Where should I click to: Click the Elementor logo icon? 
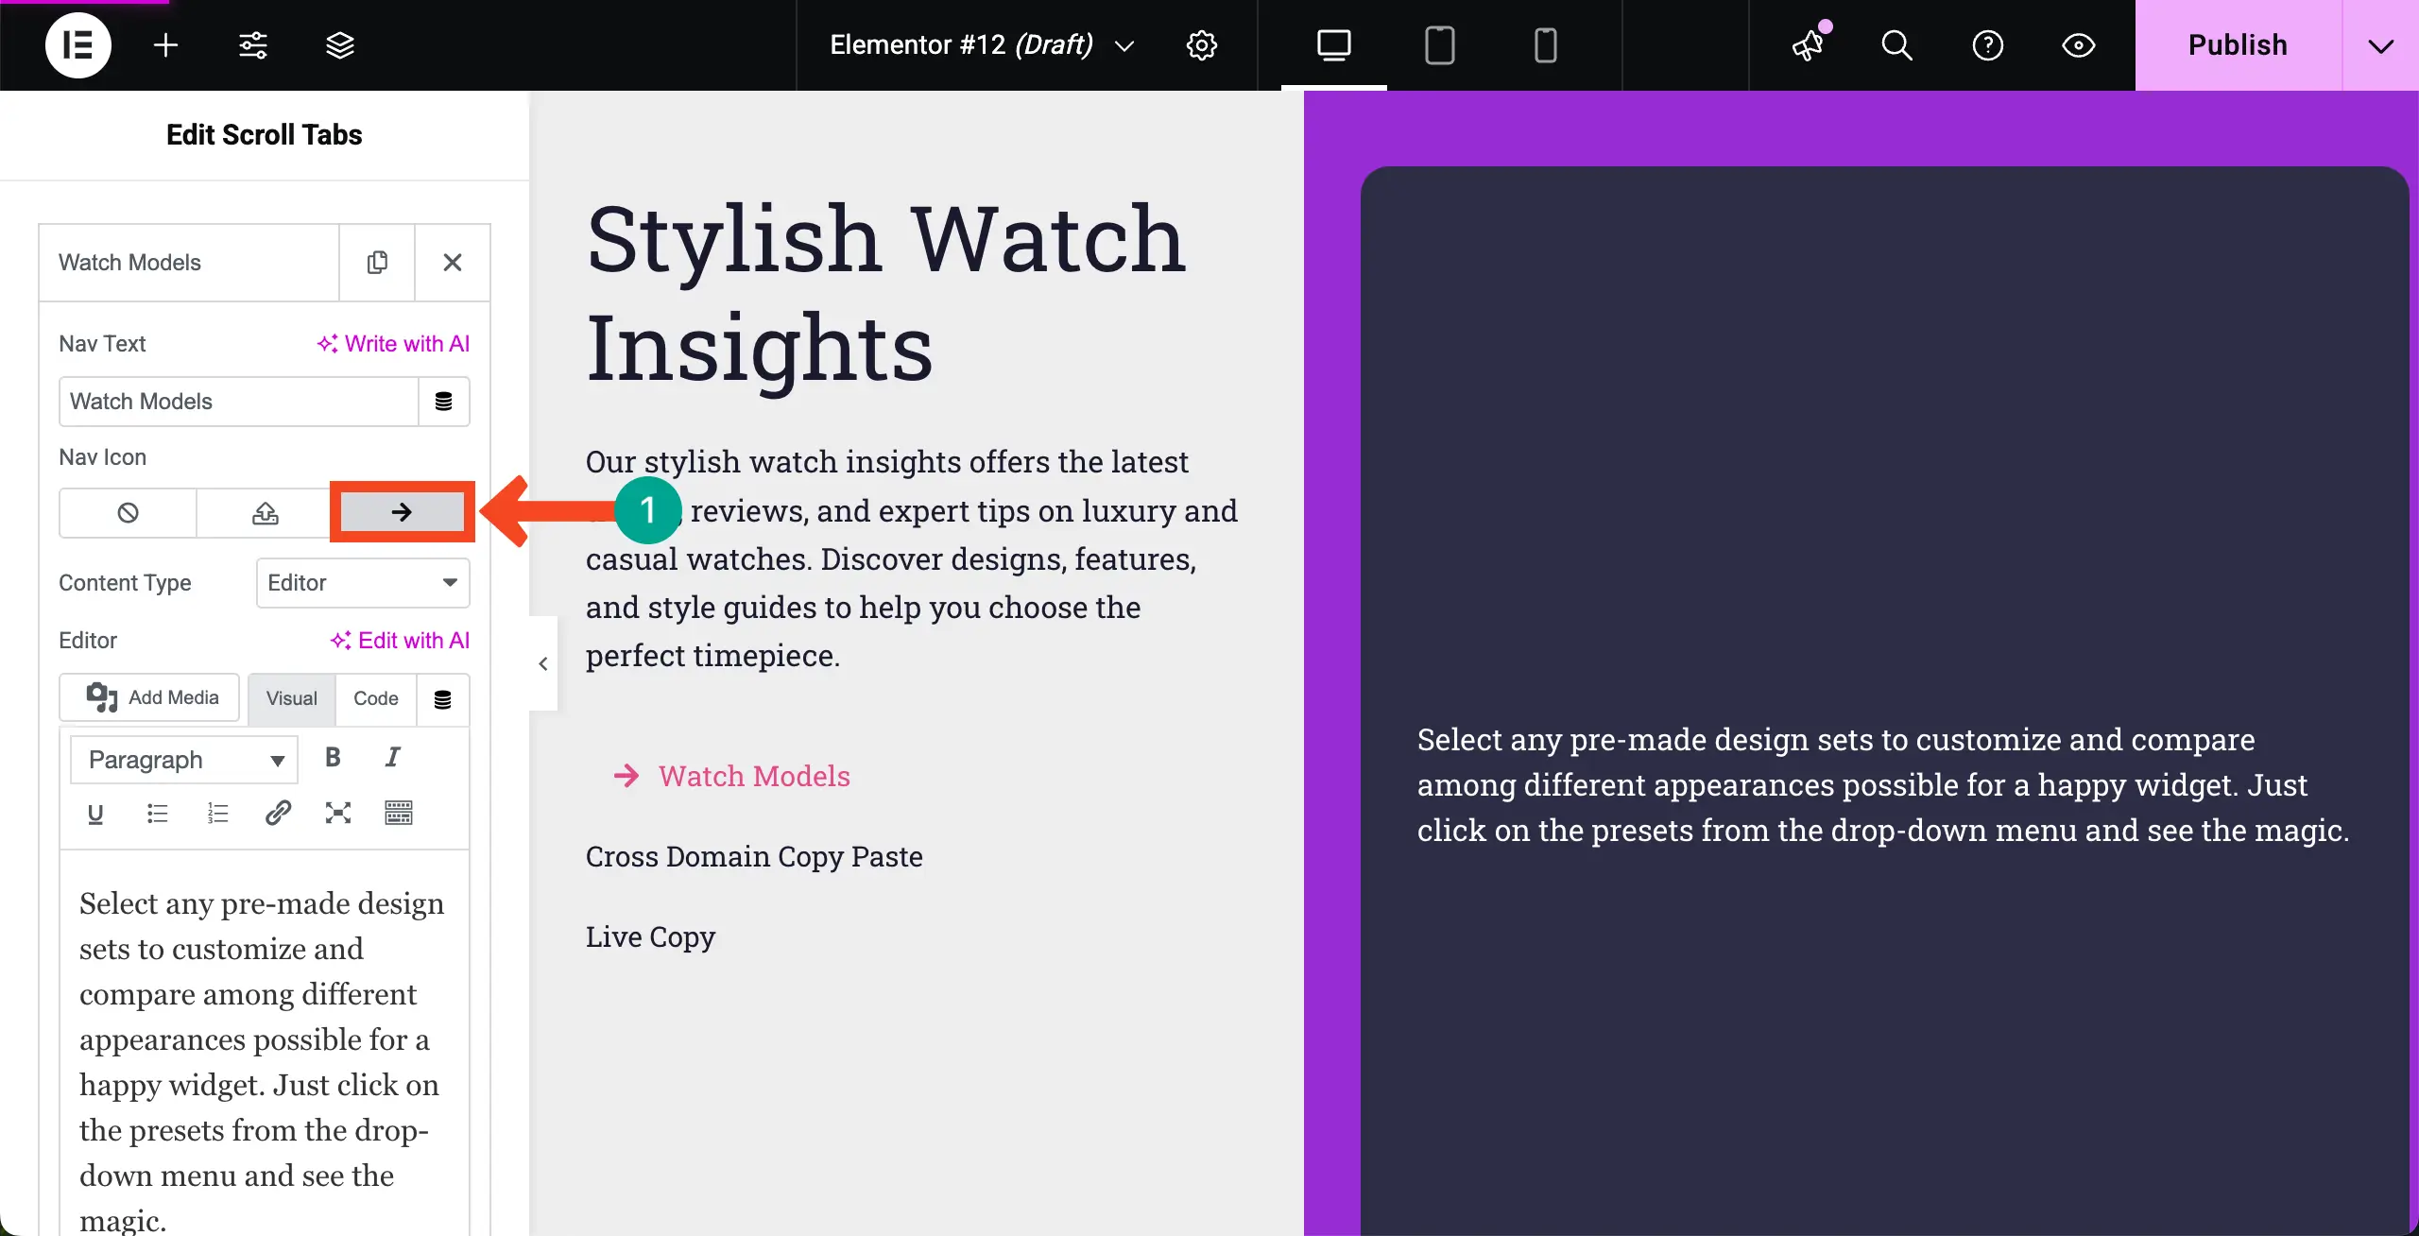pyautogui.click(x=78, y=44)
